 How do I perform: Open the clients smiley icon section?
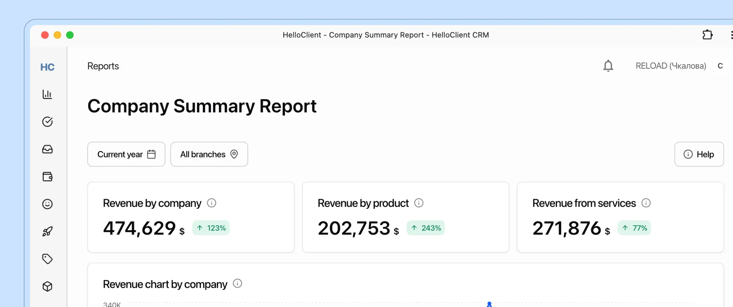click(47, 204)
